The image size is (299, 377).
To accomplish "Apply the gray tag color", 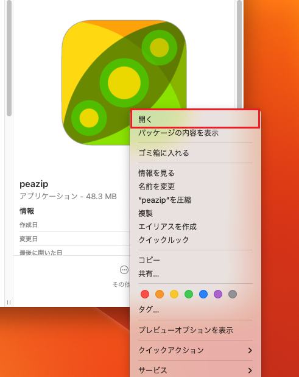I will 233,294.
